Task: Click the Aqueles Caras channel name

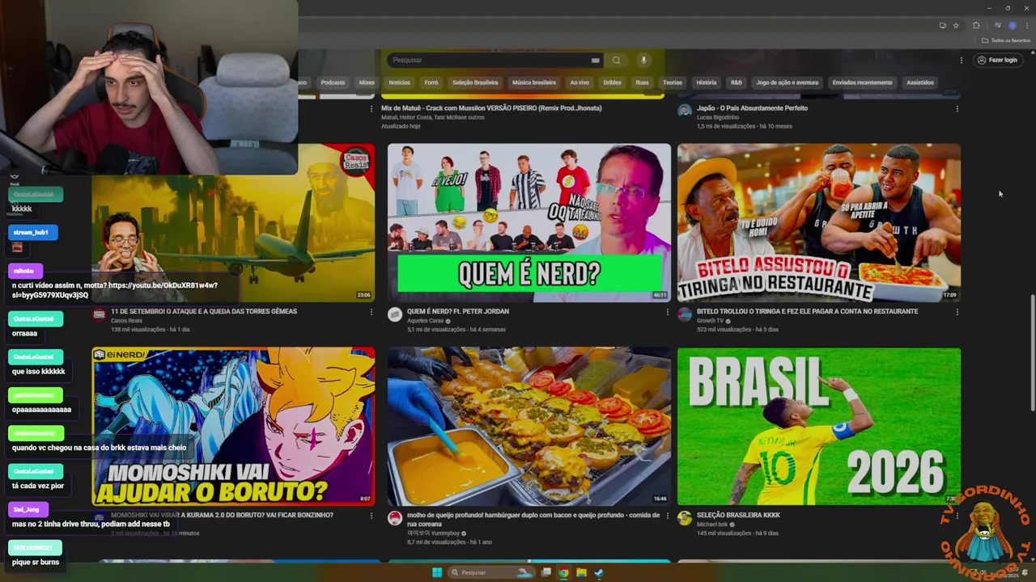Action: pos(425,321)
